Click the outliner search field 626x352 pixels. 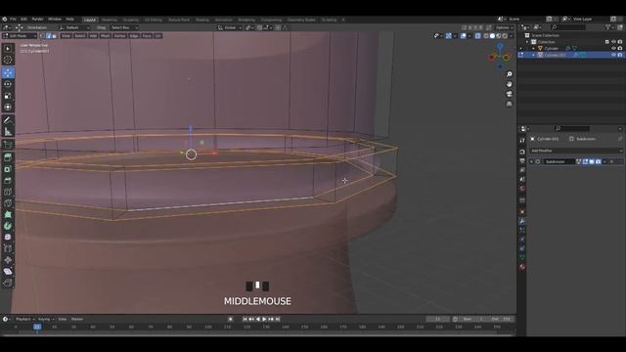coord(568,27)
